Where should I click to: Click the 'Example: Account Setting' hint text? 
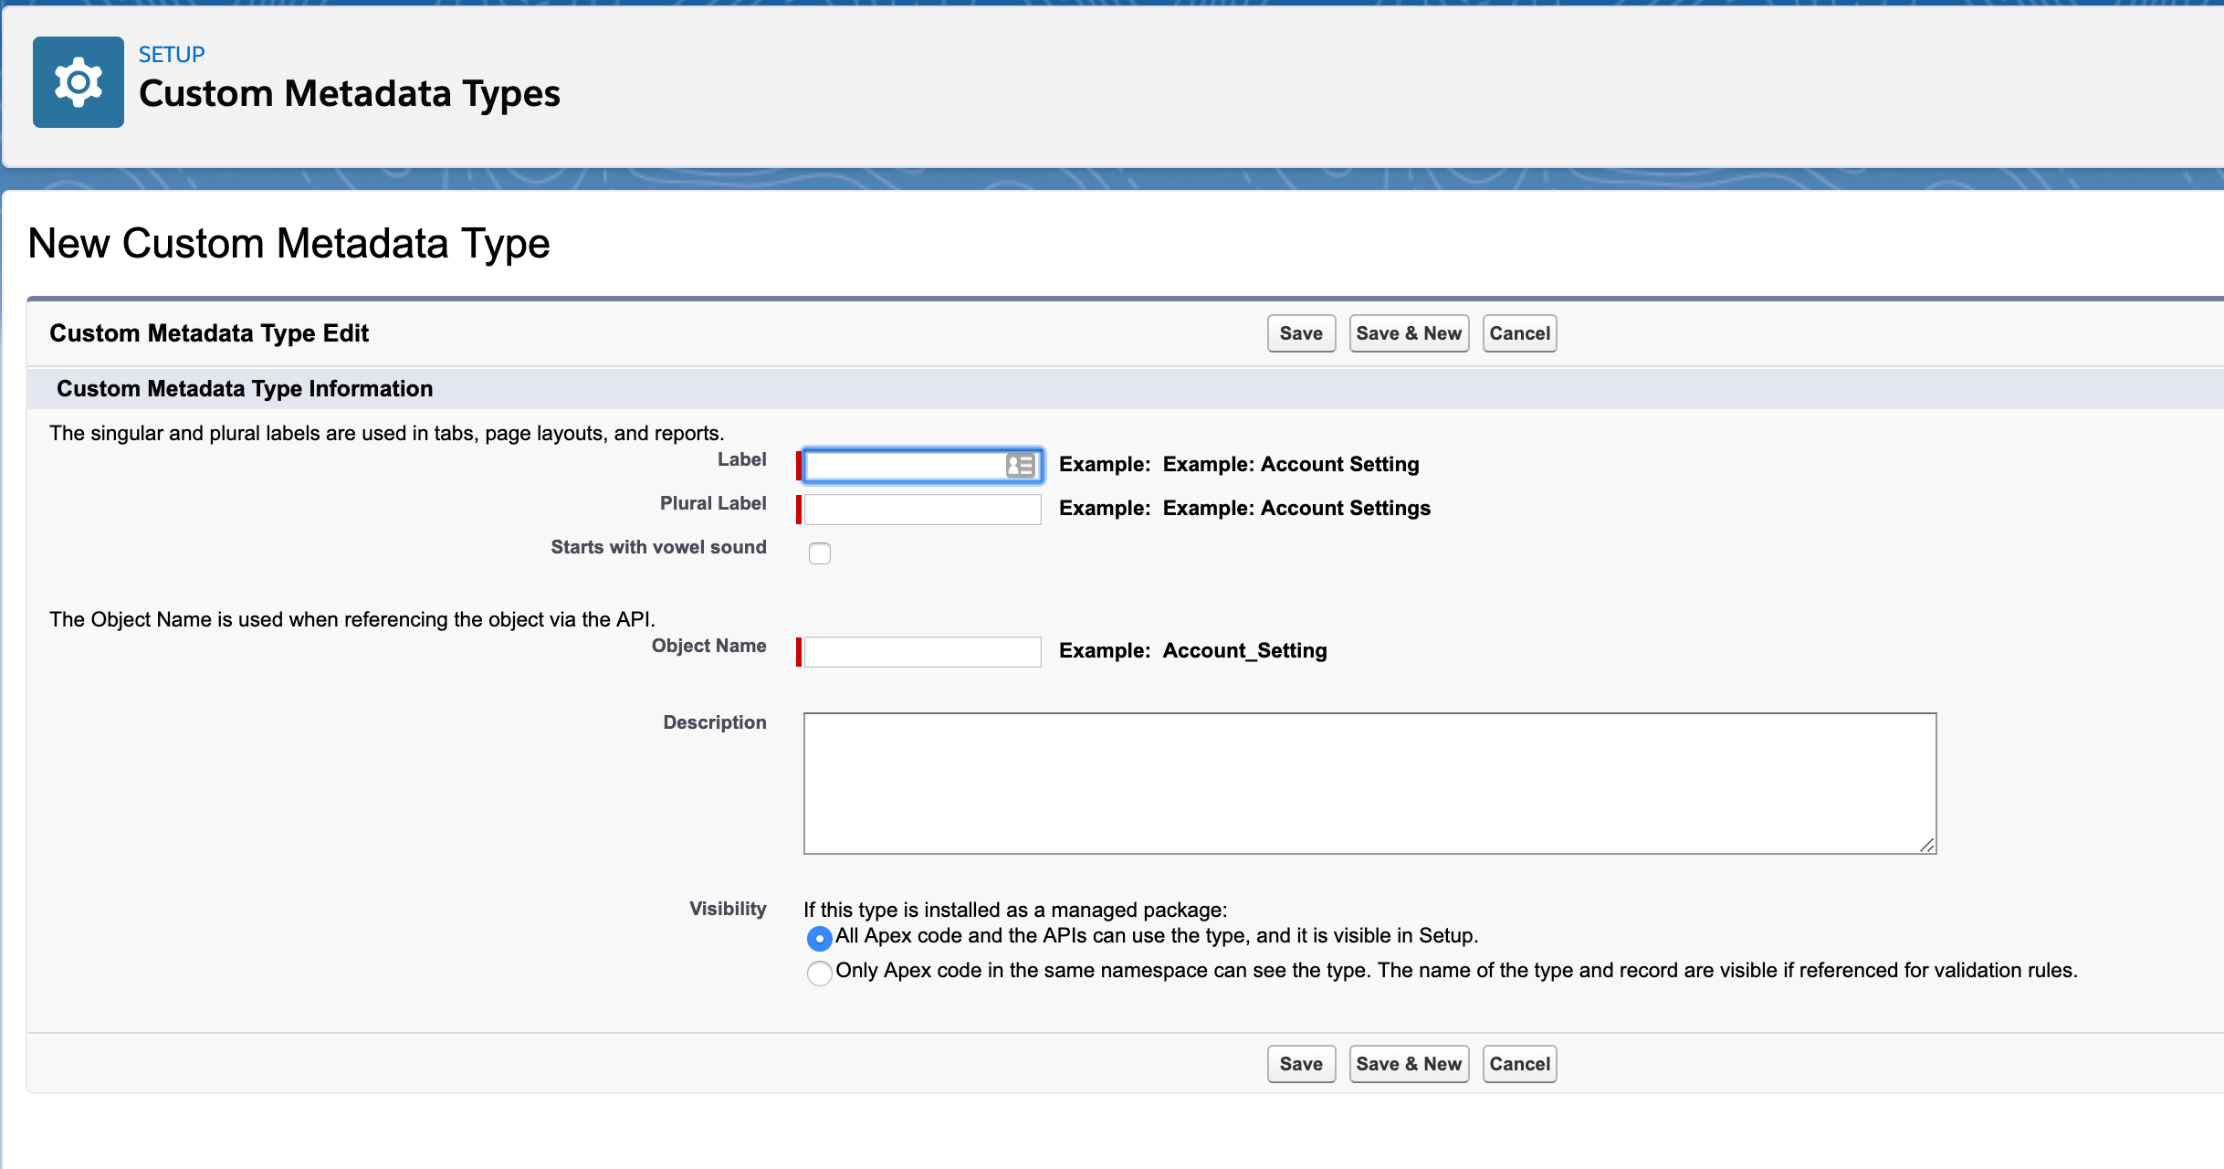[1291, 464]
